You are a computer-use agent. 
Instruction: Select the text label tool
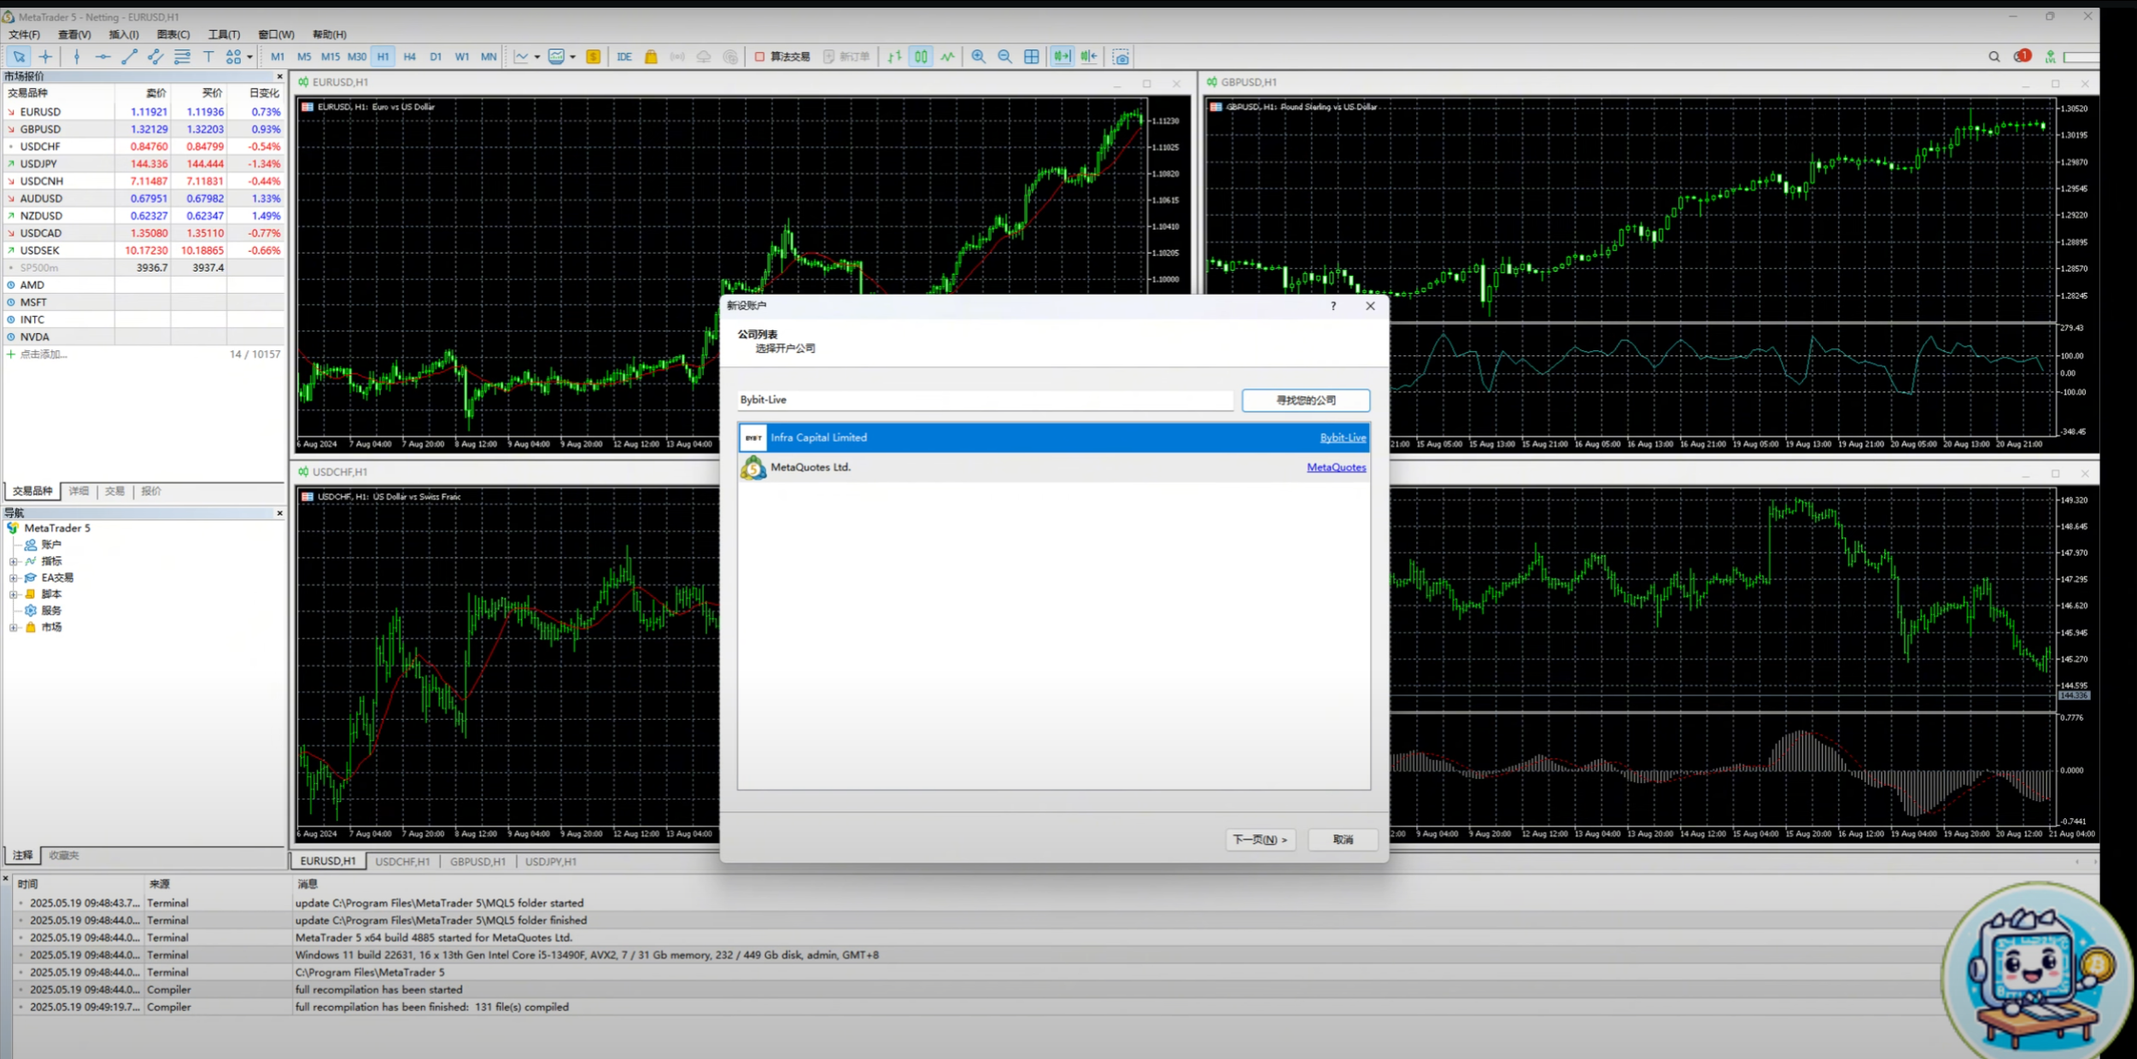tap(208, 57)
